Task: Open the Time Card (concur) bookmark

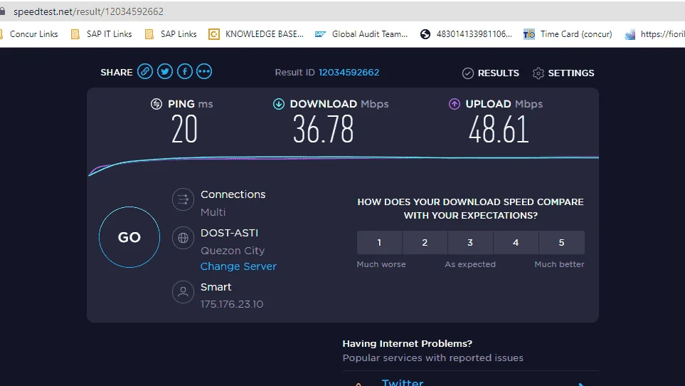Action: point(568,34)
